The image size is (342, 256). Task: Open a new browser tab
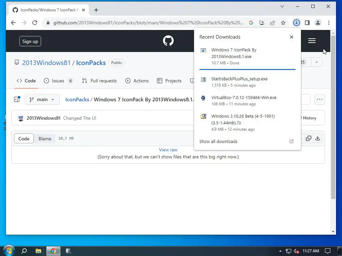(96, 10)
